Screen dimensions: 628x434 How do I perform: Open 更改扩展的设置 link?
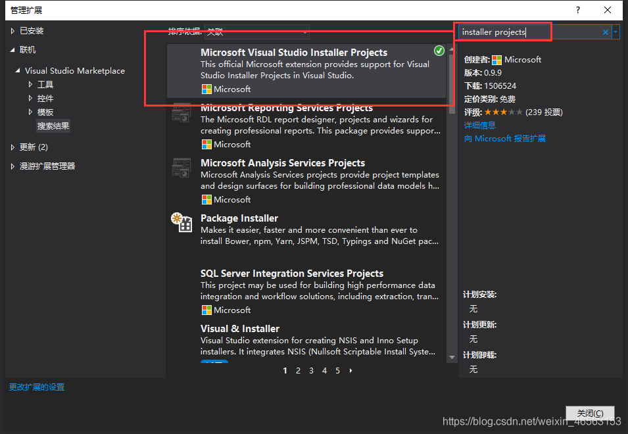[37, 387]
